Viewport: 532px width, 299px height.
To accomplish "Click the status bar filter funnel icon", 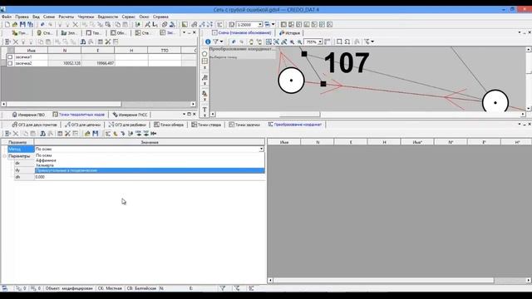I will point(222,288).
